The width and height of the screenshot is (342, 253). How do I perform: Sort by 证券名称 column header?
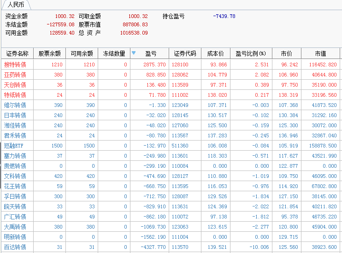pyautogui.click(x=17, y=53)
